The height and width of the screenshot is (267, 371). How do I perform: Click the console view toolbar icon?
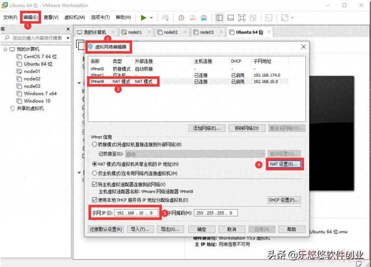[x=269, y=18]
